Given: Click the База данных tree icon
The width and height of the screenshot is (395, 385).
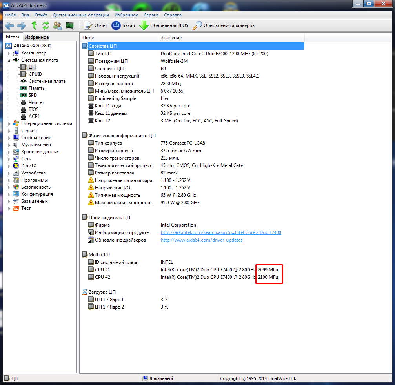Looking at the screenshot, I should (x=16, y=201).
